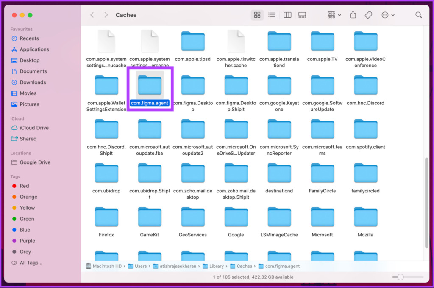The width and height of the screenshot is (434, 288).
Task: Switch to gallery view
Action: [x=302, y=15]
